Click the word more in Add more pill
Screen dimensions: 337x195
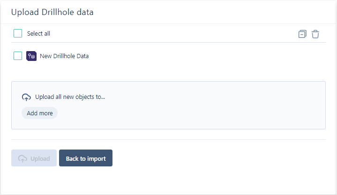click(46, 113)
